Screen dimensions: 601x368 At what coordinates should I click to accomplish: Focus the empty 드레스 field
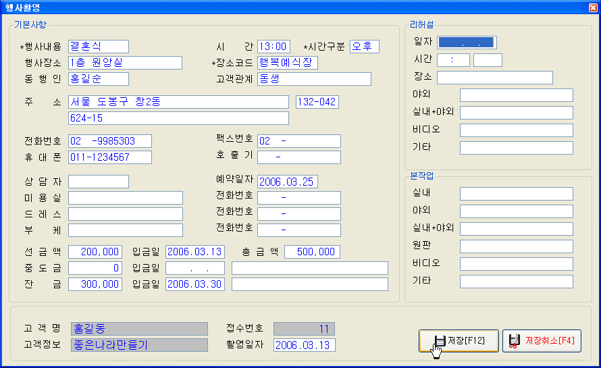tap(126, 214)
